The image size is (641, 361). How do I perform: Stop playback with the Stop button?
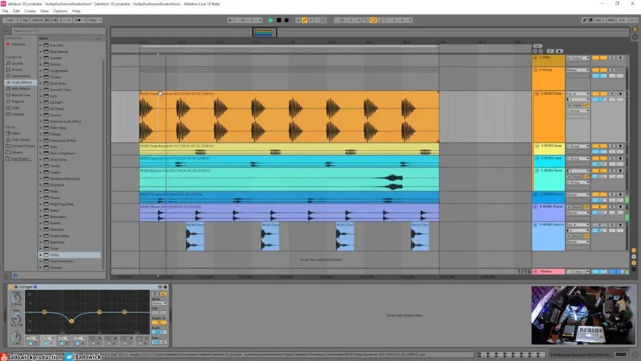(279, 20)
